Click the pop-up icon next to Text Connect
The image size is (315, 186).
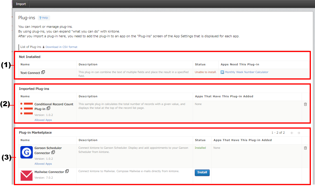tap(43, 72)
